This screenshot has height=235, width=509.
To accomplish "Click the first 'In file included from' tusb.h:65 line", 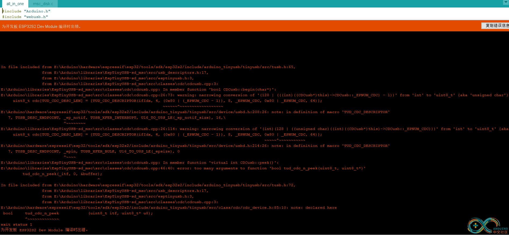I will [x=148, y=67].
